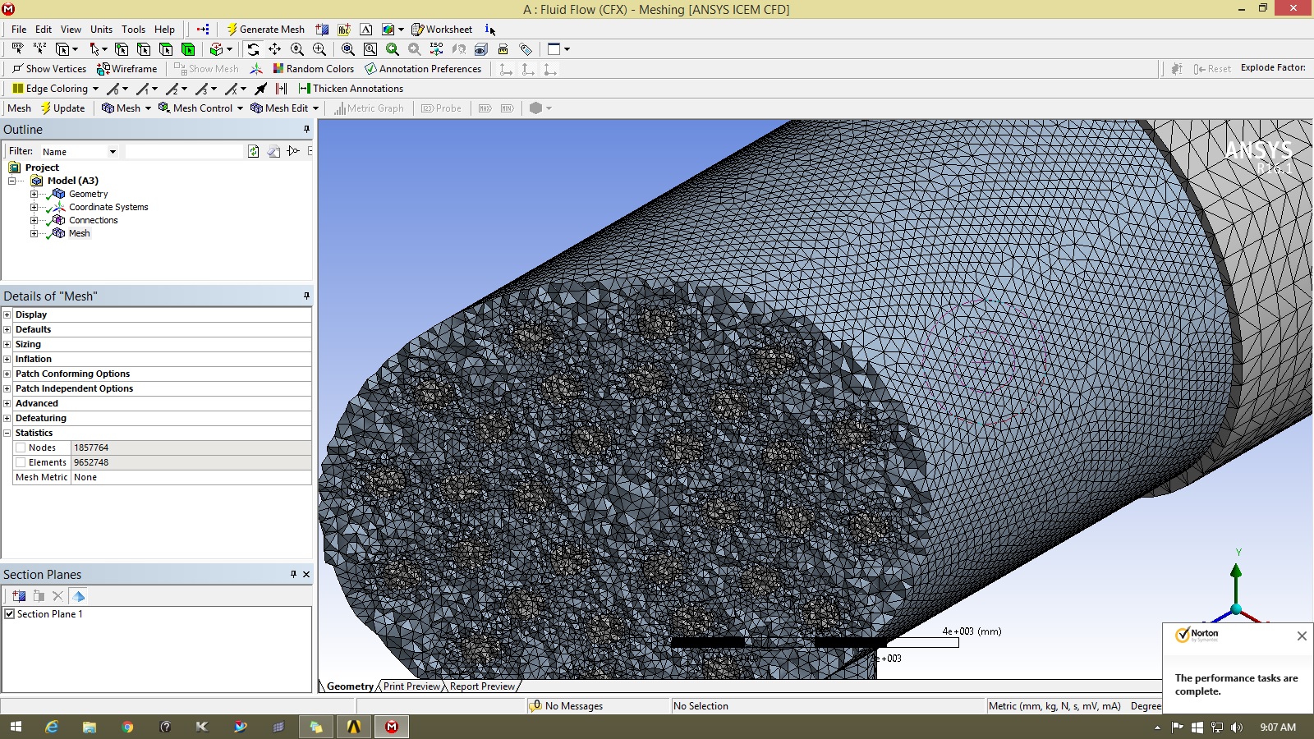This screenshot has height=739, width=1314.
Task: Open Chrome from the taskbar
Action: [127, 727]
